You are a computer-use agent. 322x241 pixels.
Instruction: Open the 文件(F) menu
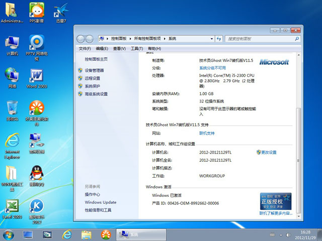click(x=85, y=49)
